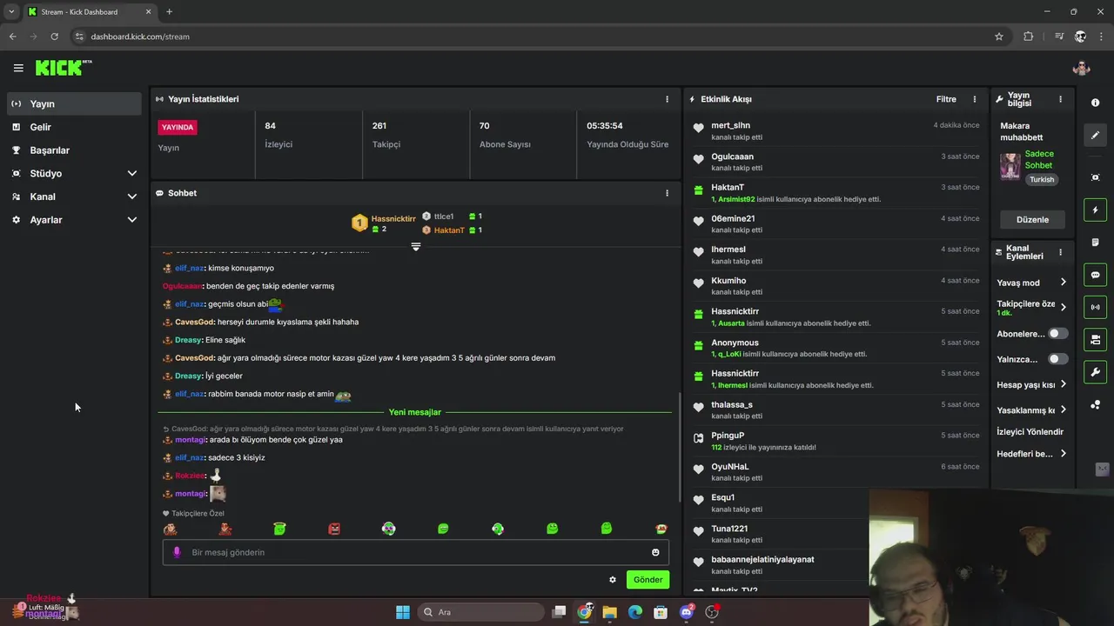Open Chrome tab search dropdown arrow
The image size is (1114, 626).
click(x=11, y=11)
